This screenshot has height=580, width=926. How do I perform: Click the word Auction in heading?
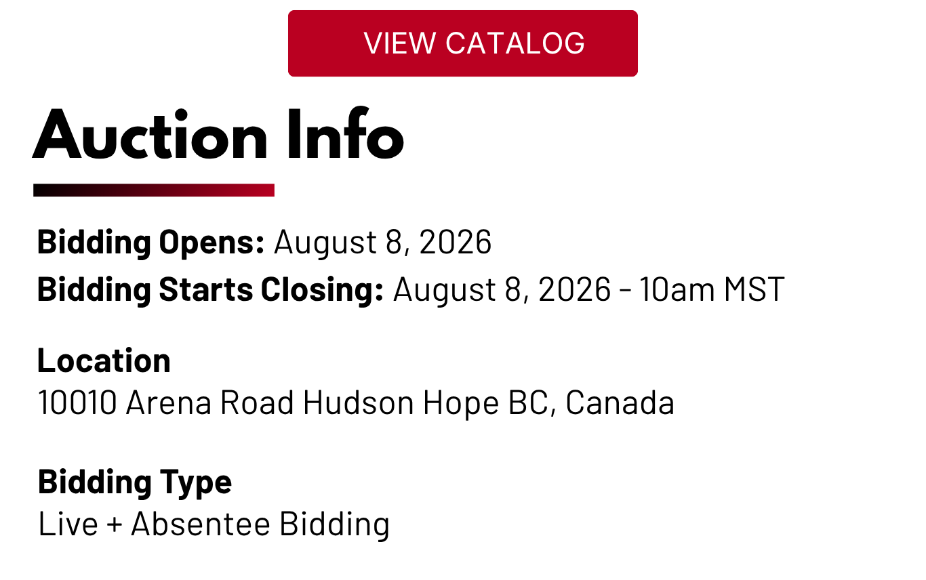(x=150, y=135)
